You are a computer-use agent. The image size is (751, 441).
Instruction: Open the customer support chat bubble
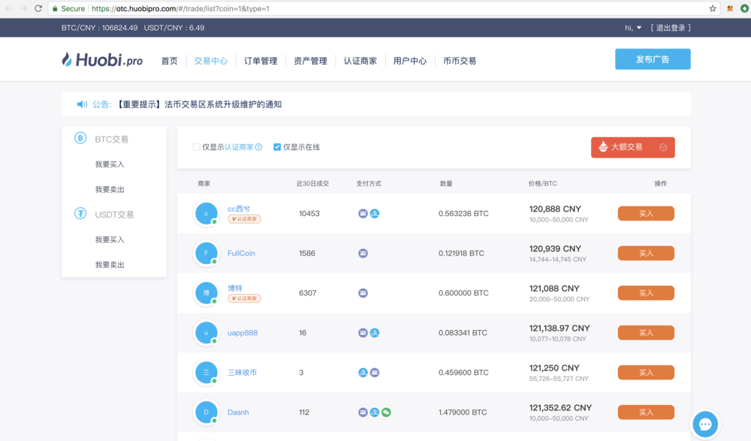(x=704, y=424)
